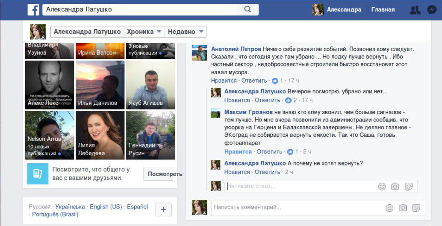Click camera icon in the reply field
This screenshot has width=442, height=226.
tap(395, 186)
